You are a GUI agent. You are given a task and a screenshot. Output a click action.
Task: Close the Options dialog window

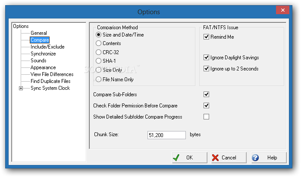pos(282,10)
